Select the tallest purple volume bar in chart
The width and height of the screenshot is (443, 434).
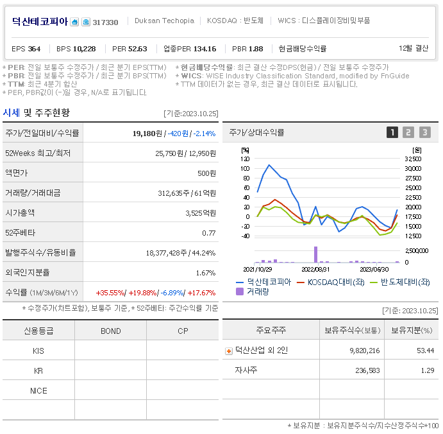point(315,254)
